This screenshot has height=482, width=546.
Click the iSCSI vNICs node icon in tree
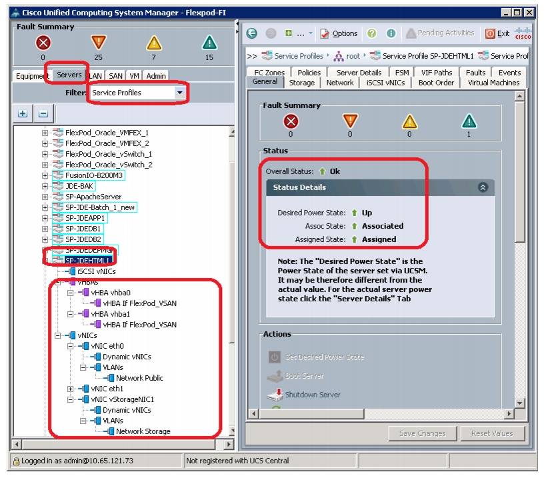[71, 271]
